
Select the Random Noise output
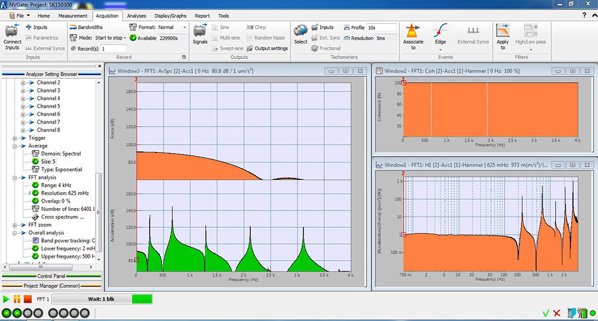tap(266, 38)
